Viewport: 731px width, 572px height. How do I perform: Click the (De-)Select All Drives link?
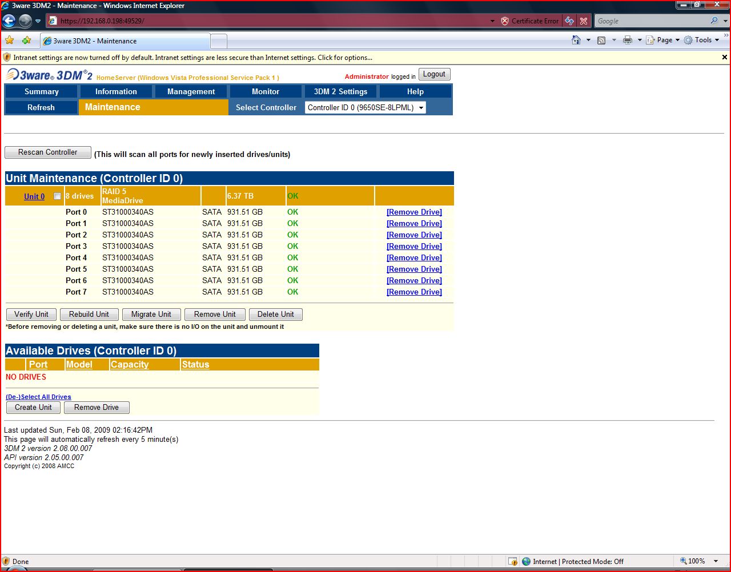tap(38, 397)
